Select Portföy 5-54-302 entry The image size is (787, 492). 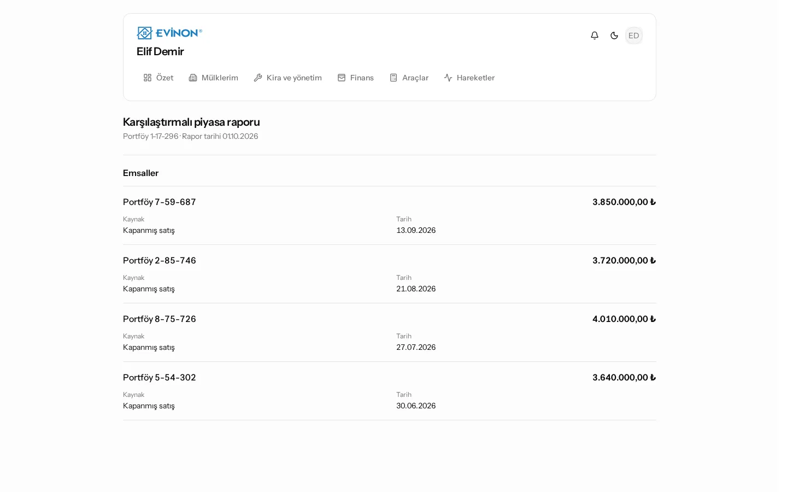(160, 378)
